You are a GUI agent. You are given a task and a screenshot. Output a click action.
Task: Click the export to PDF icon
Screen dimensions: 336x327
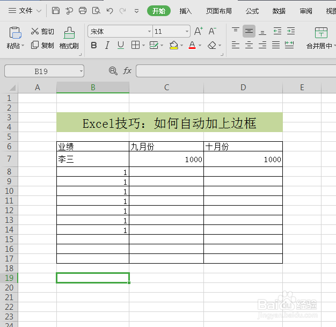69,11
